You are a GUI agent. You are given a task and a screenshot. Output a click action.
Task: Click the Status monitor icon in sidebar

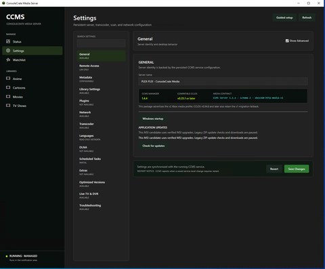(x=8, y=41)
